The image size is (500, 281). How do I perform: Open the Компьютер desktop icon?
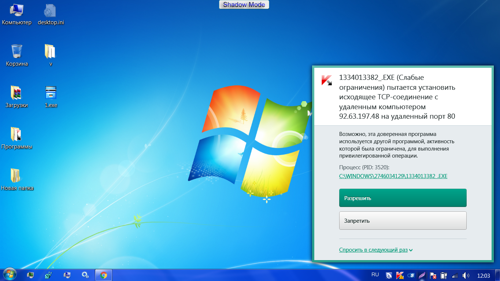click(x=16, y=15)
